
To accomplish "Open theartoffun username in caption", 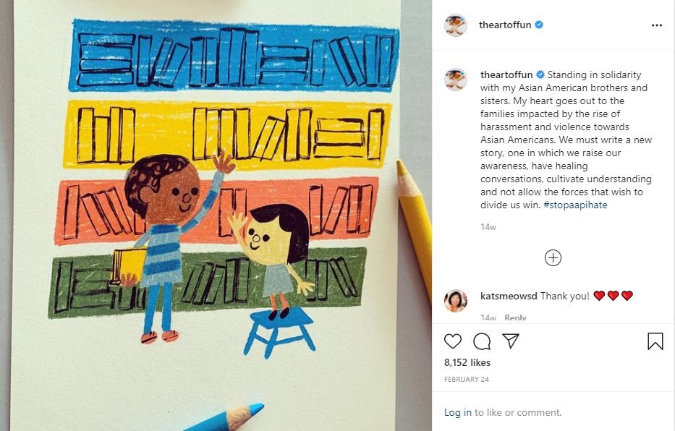I will click(506, 74).
